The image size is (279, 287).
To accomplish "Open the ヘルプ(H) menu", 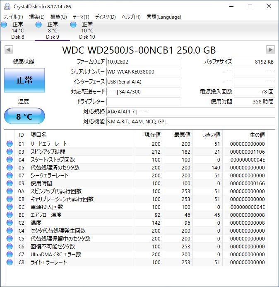I will pos(131,17).
